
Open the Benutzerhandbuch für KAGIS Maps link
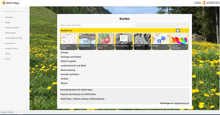(x=76, y=90)
